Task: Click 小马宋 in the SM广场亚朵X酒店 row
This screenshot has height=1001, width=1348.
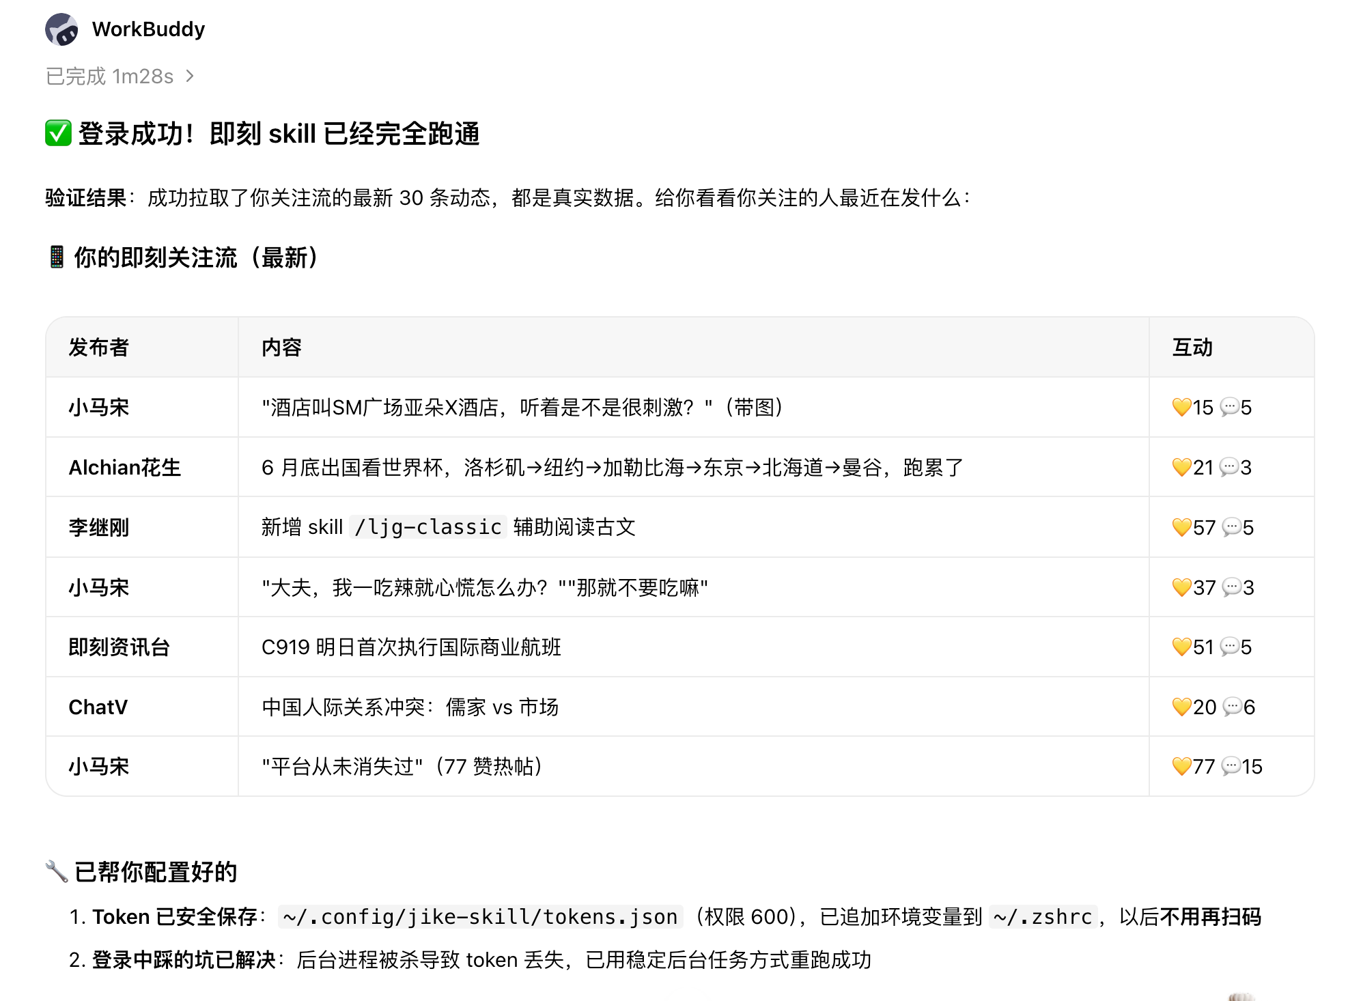Action: pyautogui.click(x=98, y=408)
